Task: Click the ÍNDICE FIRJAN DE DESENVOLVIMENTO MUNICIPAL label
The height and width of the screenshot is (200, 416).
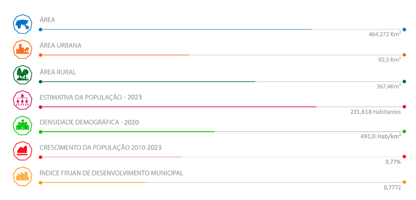Action: click(x=111, y=173)
